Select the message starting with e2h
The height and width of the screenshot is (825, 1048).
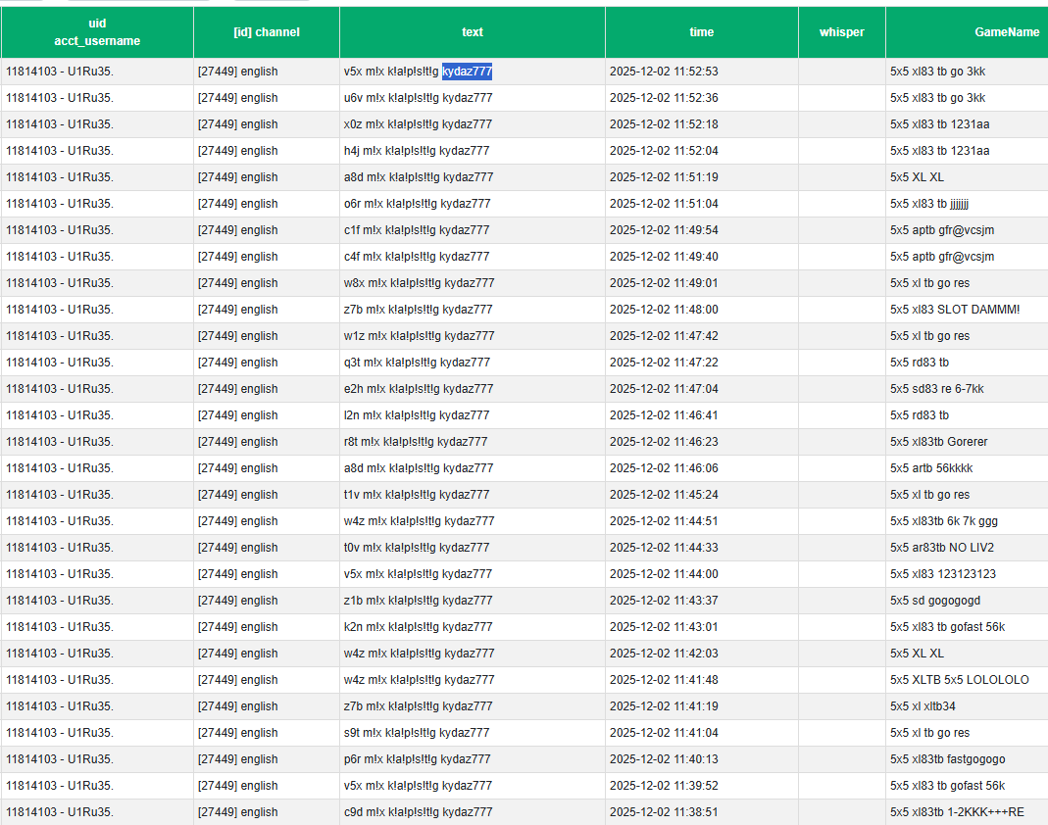point(418,389)
